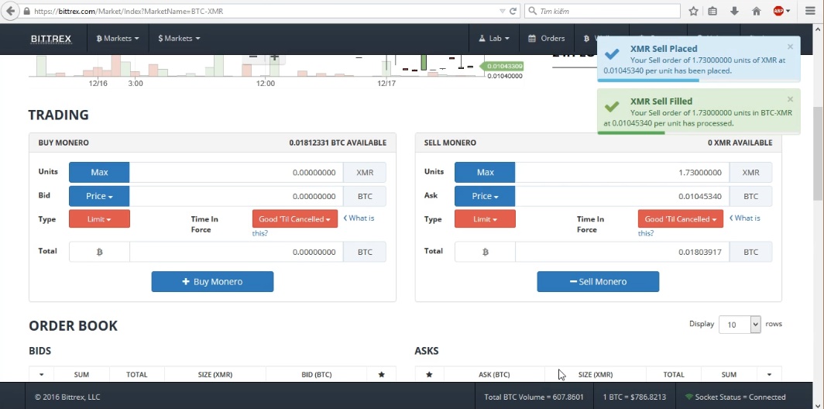Click the green 0.01043309 price marker on chart
The width and height of the screenshot is (824, 409).
pyautogui.click(x=502, y=67)
